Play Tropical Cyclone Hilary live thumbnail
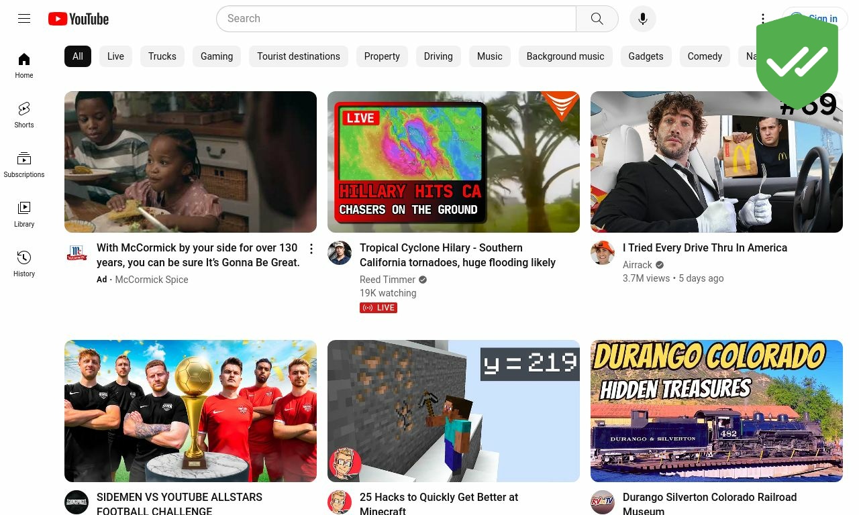This screenshot has height=515, width=859. point(454,162)
